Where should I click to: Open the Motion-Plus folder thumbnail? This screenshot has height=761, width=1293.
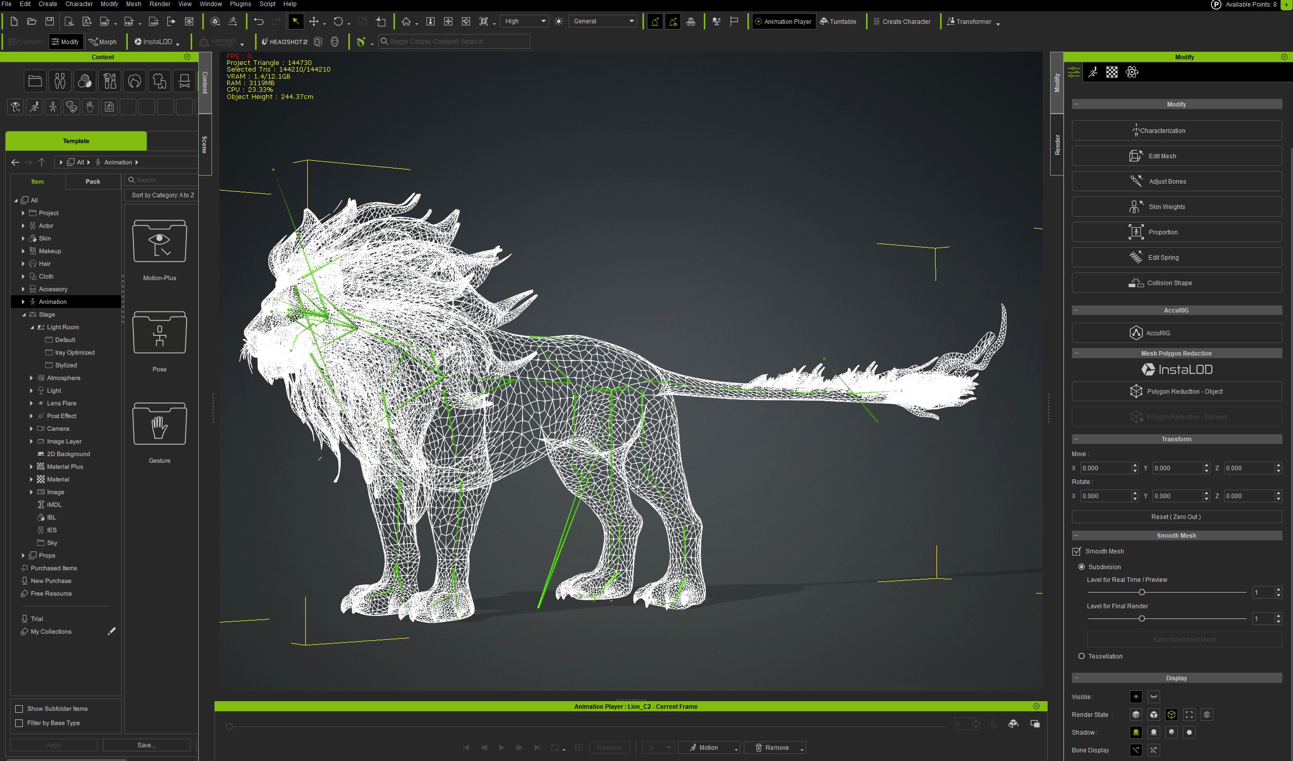(x=159, y=241)
